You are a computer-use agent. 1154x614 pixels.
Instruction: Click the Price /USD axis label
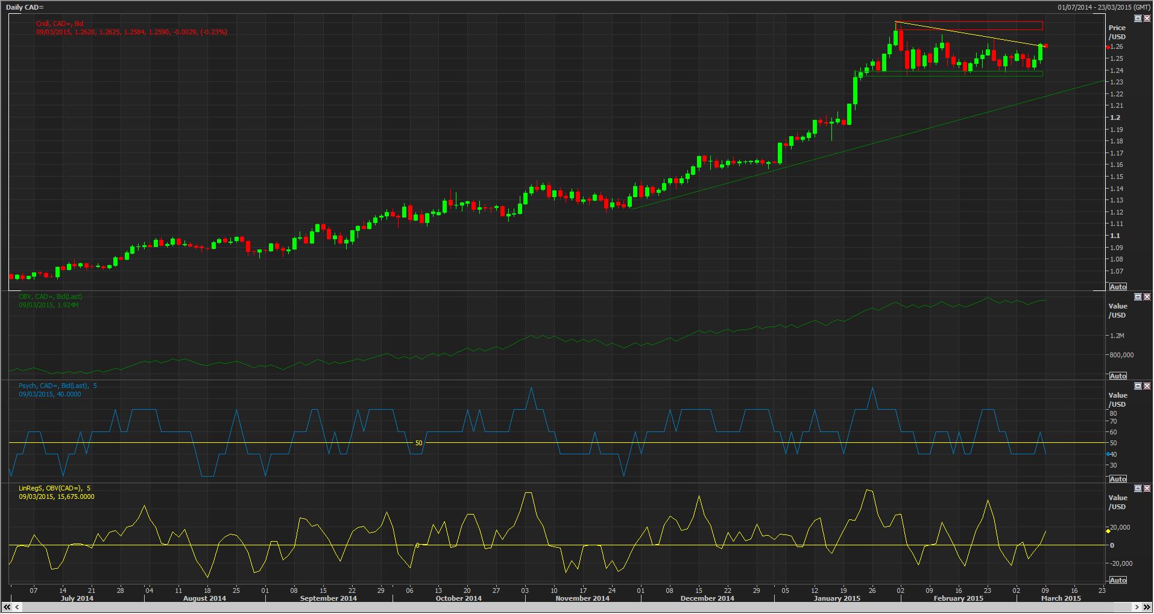point(1117,33)
